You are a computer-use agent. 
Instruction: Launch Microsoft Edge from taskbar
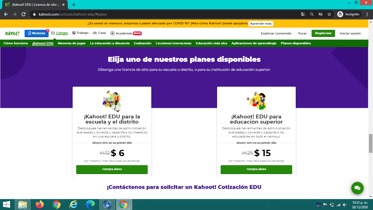tap(90, 205)
